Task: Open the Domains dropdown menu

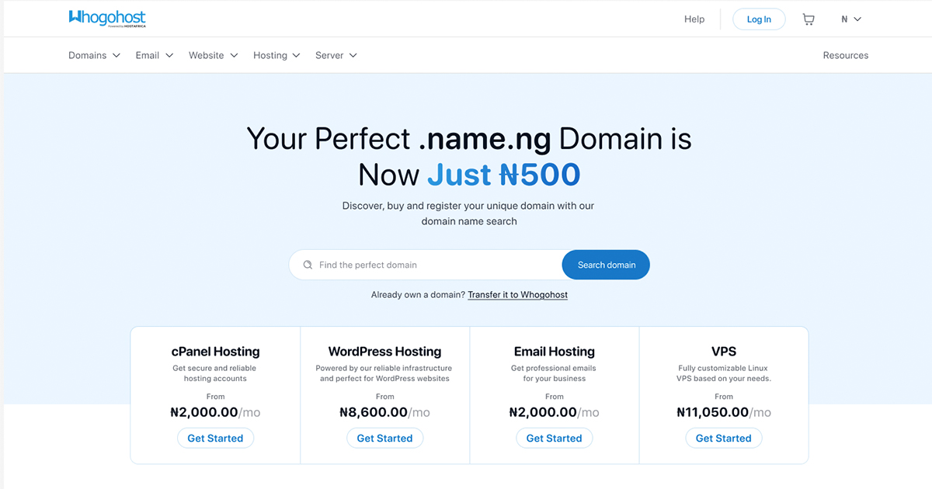Action: click(94, 55)
